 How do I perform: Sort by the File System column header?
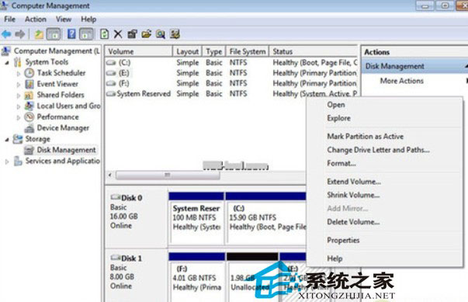[248, 51]
